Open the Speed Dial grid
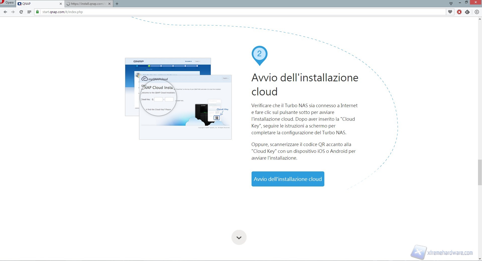The image size is (482, 261). 29,12
